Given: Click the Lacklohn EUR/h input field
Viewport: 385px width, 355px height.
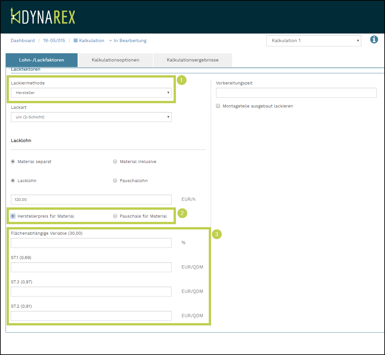Looking at the screenshot, I should pos(91,200).
